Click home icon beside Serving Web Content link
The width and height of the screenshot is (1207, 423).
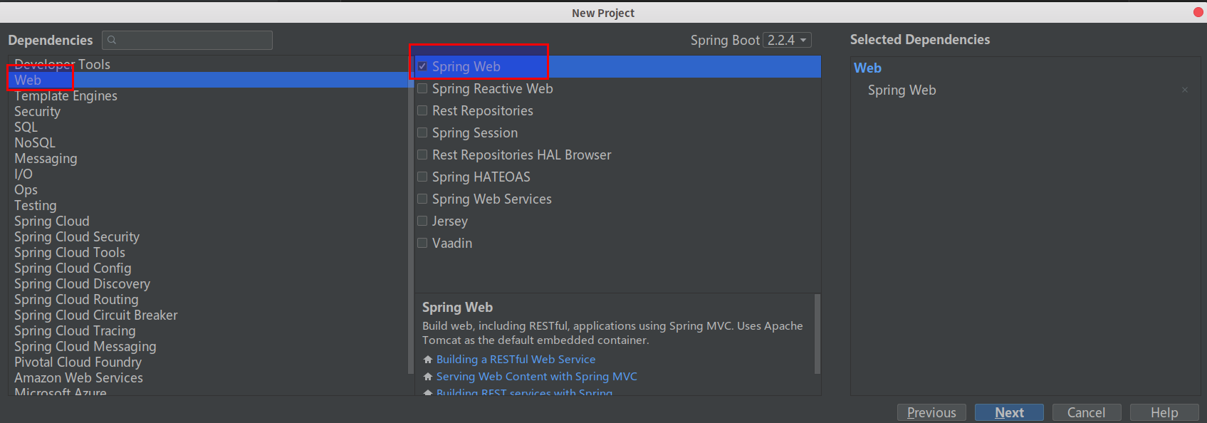pyautogui.click(x=428, y=377)
